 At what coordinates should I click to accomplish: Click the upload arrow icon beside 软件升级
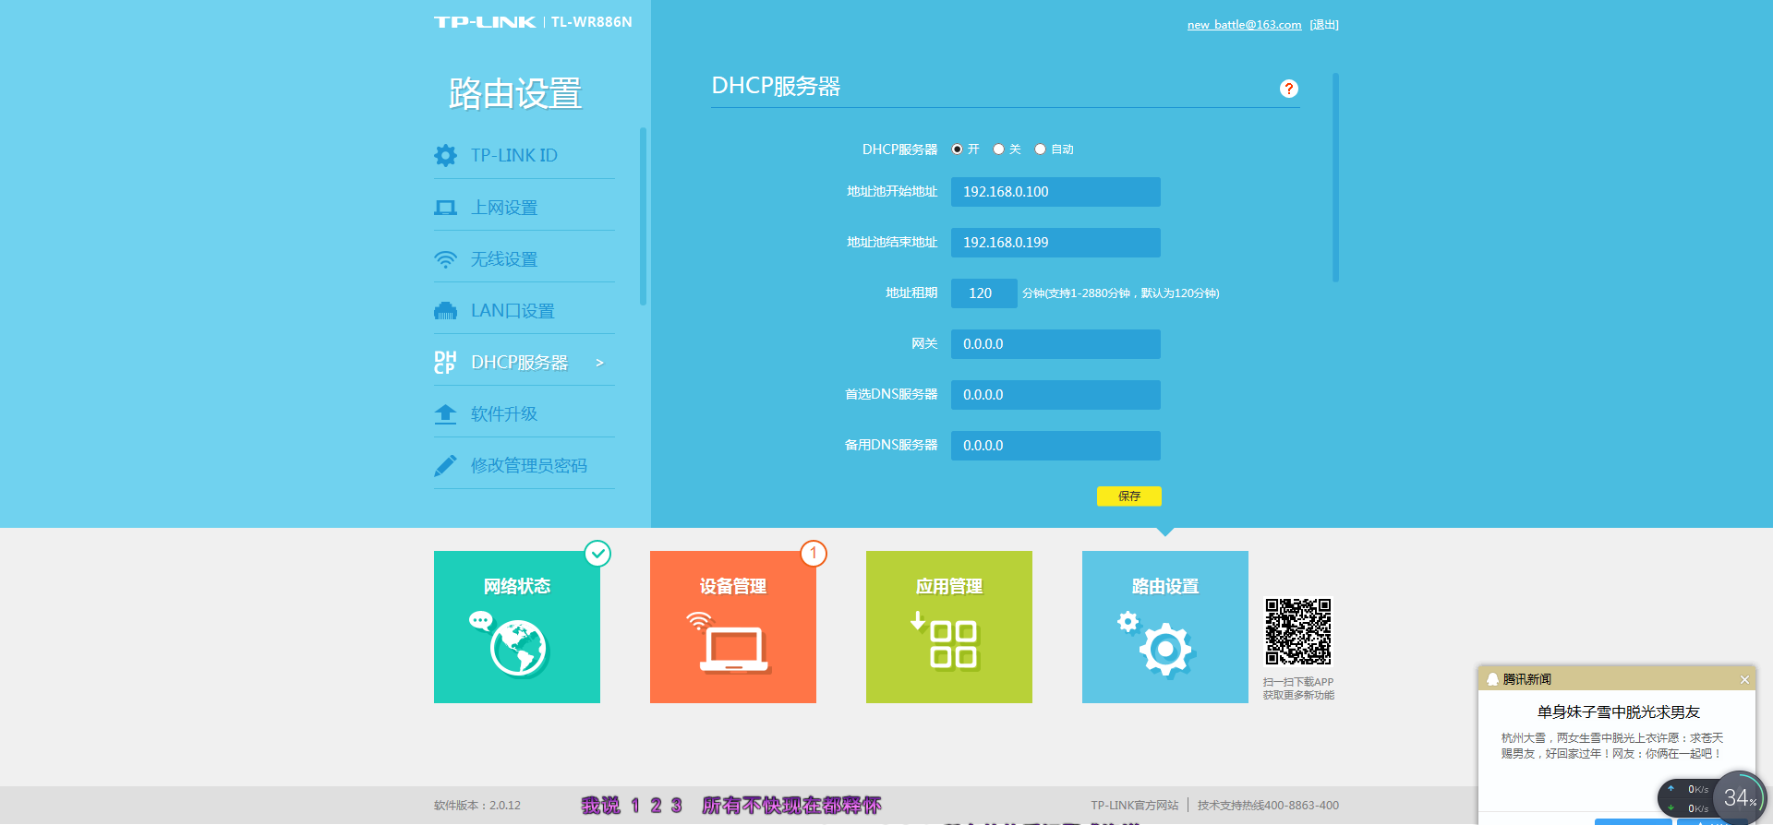(x=445, y=414)
